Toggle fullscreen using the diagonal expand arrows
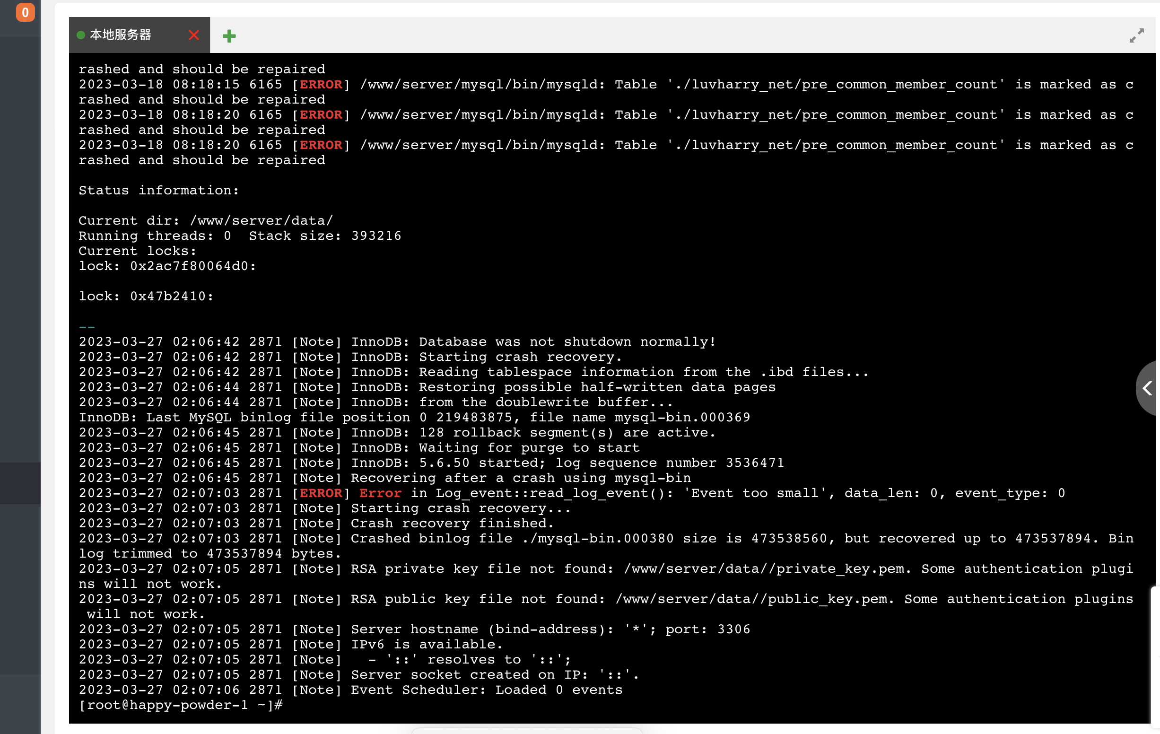The image size is (1160, 734). 1137,34
